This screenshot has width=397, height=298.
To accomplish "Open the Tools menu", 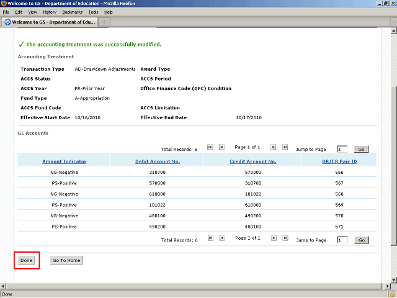I will pos(93,12).
